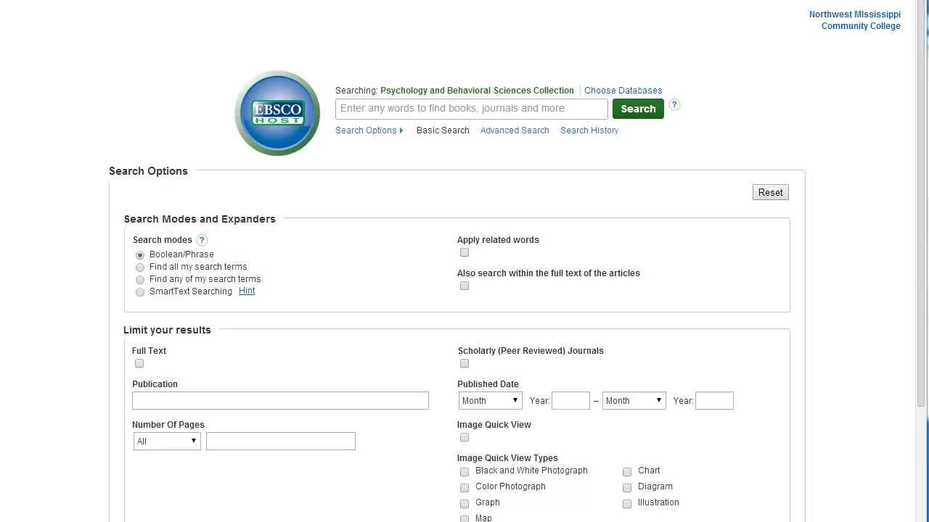This screenshot has height=522, width=929.
Task: Focus the main search text box
Action: [472, 109]
